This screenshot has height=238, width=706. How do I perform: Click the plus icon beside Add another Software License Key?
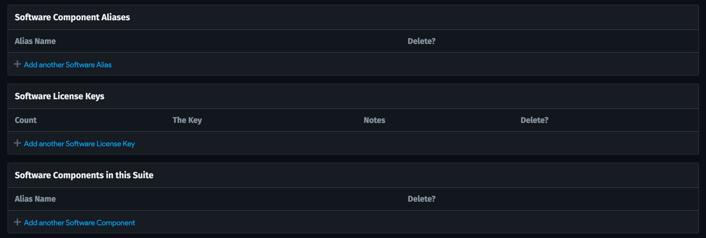17,143
